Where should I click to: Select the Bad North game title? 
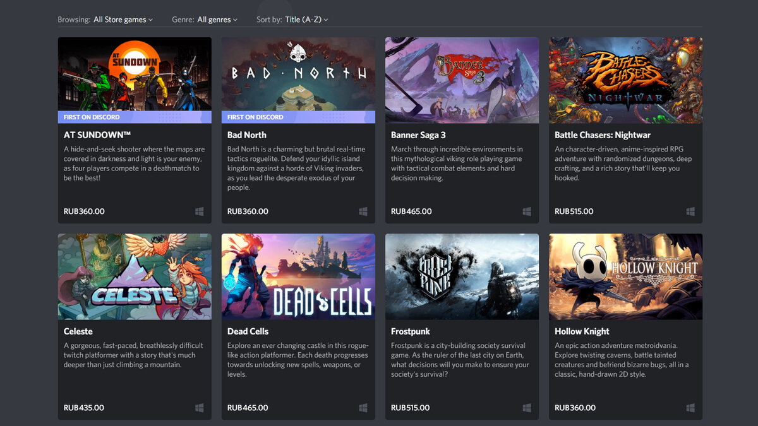[247, 135]
